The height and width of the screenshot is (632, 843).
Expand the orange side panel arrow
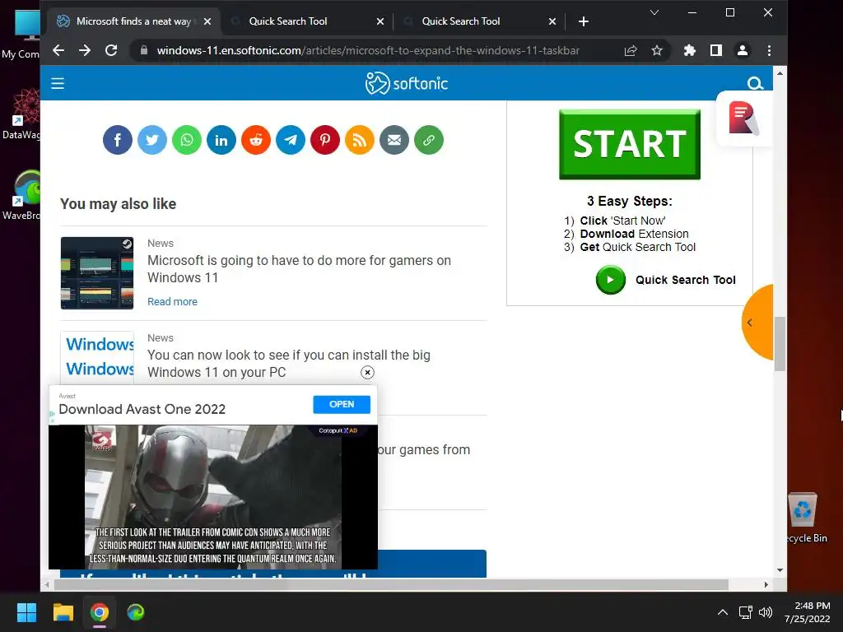pyautogui.click(x=757, y=323)
